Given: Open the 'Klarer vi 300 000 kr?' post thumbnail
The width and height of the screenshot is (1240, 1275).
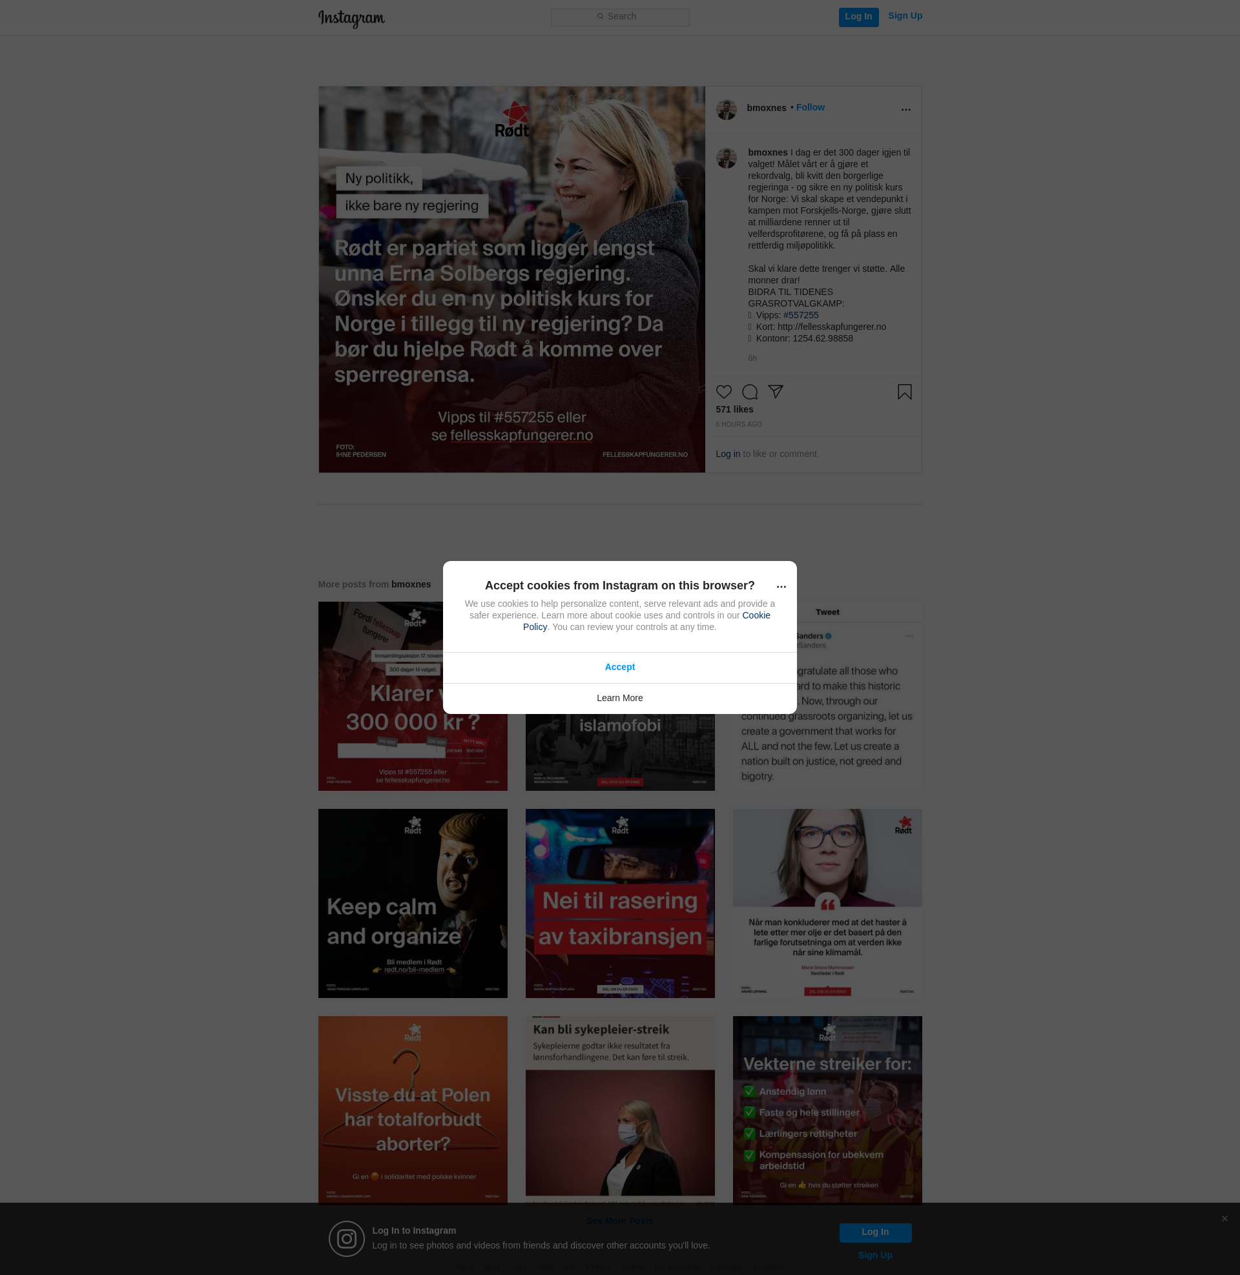Looking at the screenshot, I should (412, 696).
